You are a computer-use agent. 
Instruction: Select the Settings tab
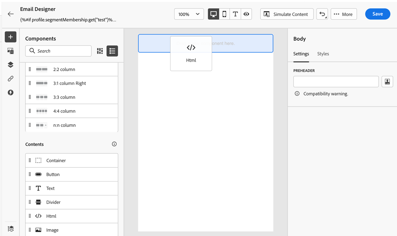pyautogui.click(x=301, y=54)
